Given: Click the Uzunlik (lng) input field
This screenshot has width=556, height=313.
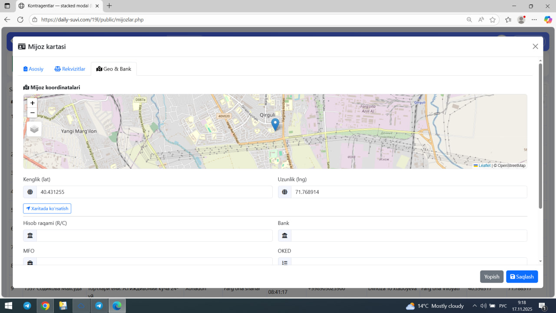Looking at the screenshot, I should tap(408, 192).
